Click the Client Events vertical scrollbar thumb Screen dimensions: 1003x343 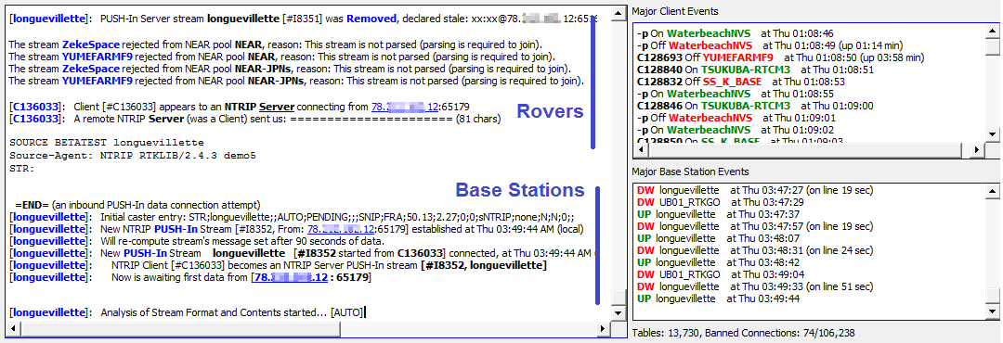992,48
